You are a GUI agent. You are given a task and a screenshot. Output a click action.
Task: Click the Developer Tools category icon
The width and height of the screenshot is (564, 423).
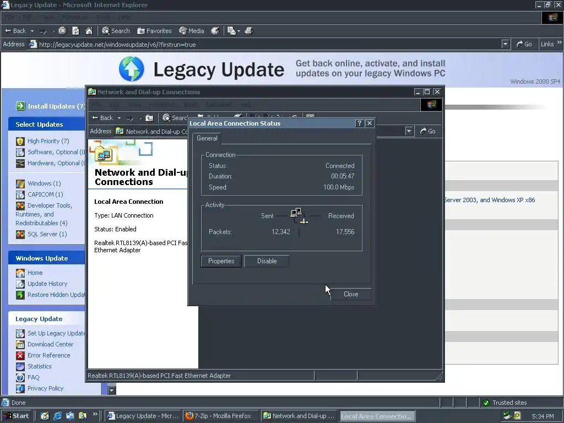[20, 206]
